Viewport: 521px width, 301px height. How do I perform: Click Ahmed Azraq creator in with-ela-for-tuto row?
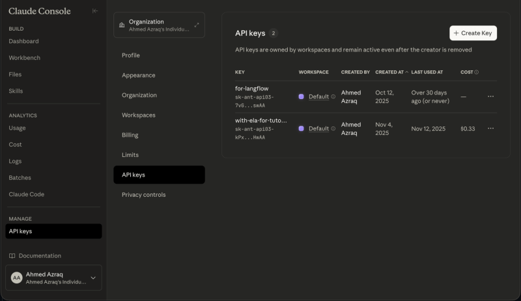click(351, 128)
